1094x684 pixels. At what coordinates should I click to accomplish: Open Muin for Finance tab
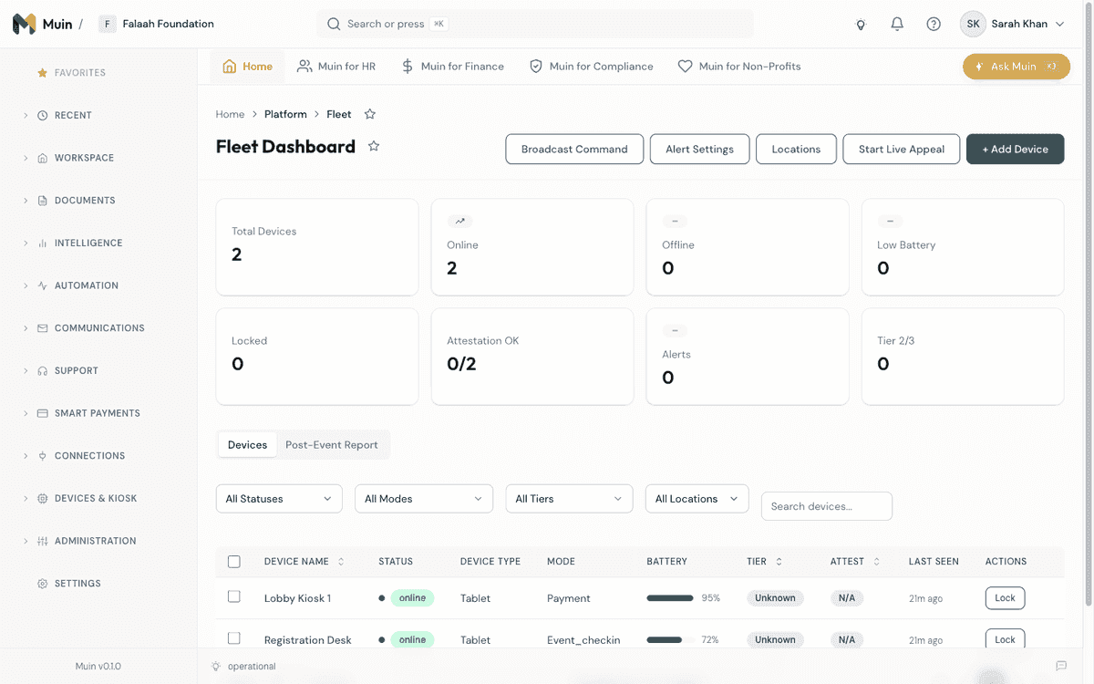point(452,67)
